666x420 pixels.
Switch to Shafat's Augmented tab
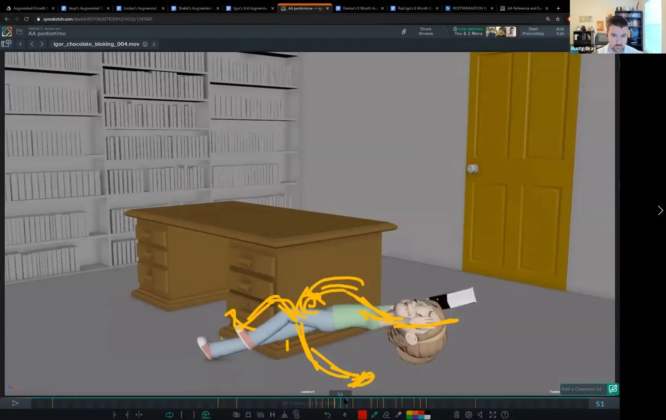pos(195,8)
